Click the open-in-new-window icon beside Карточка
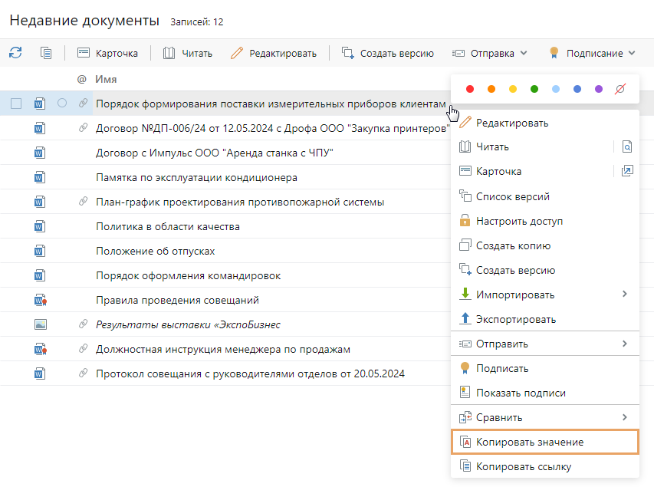The width and height of the screenshot is (654, 487). pyautogui.click(x=627, y=171)
